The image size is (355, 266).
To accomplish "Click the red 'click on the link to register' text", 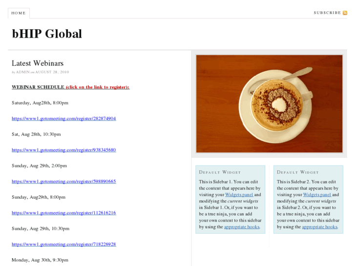I will [98, 87].
